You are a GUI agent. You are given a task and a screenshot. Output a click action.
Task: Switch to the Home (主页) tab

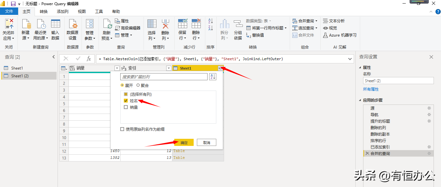click(27, 12)
